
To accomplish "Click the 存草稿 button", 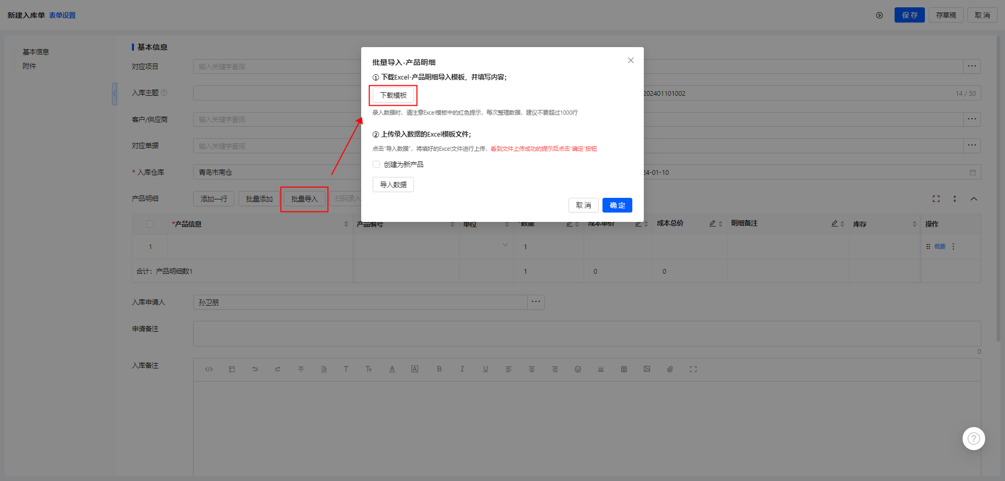I will point(946,15).
